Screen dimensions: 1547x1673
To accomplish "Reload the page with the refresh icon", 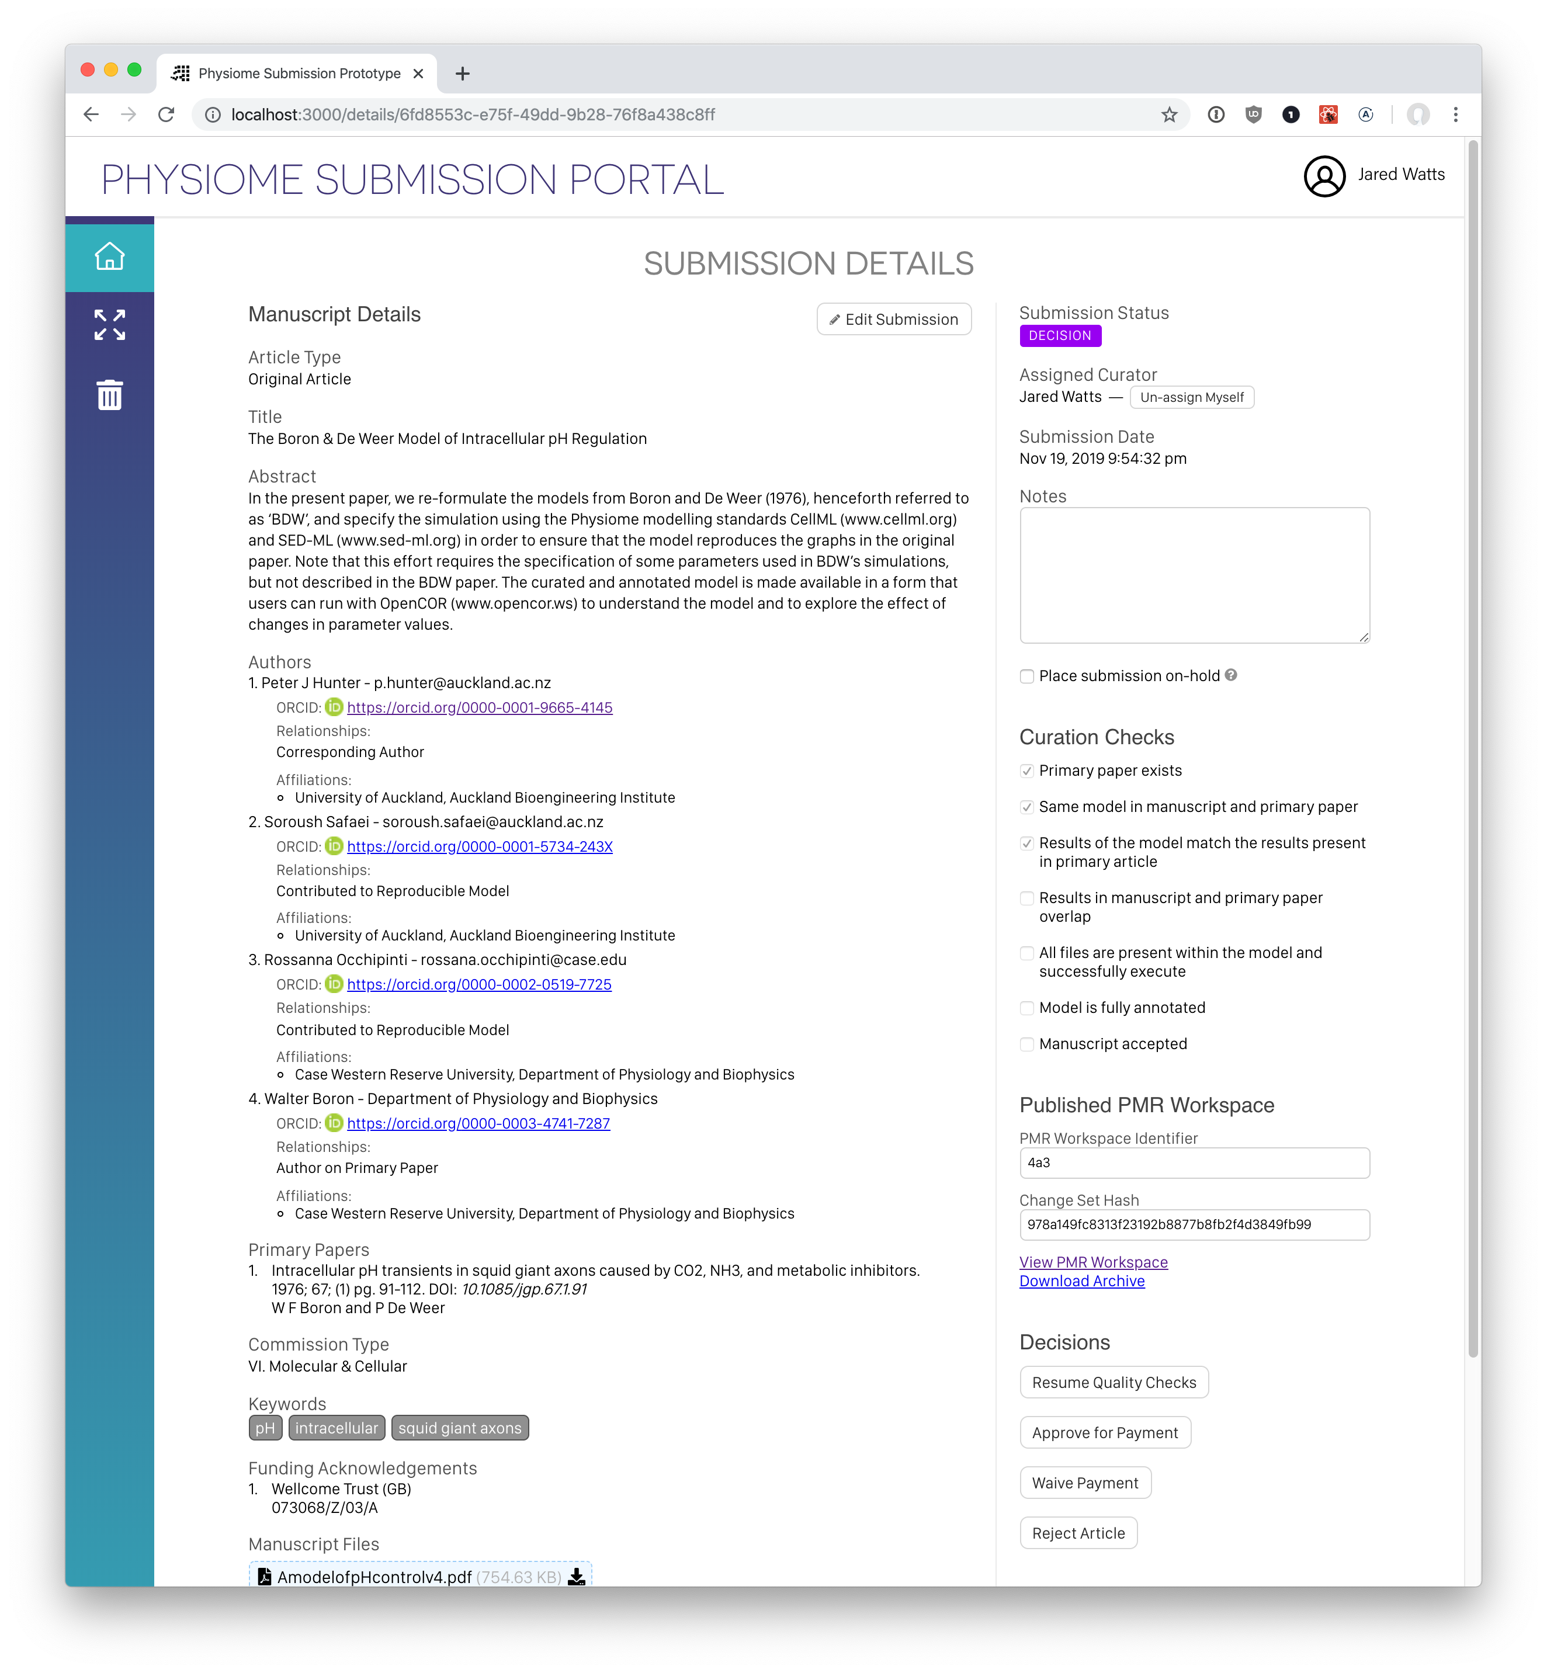I will coord(166,114).
